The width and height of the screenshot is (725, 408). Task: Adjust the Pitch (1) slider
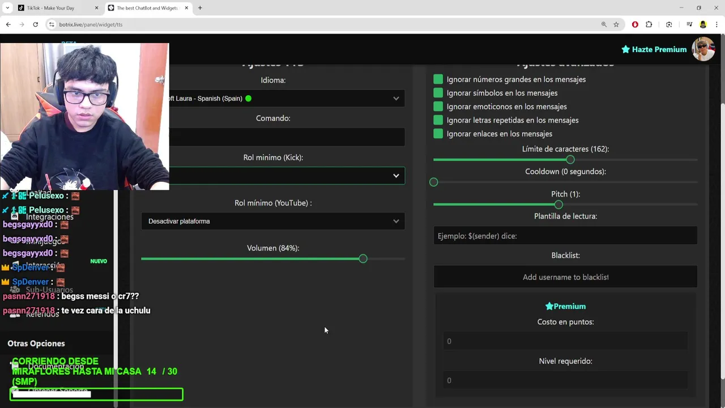point(558,205)
